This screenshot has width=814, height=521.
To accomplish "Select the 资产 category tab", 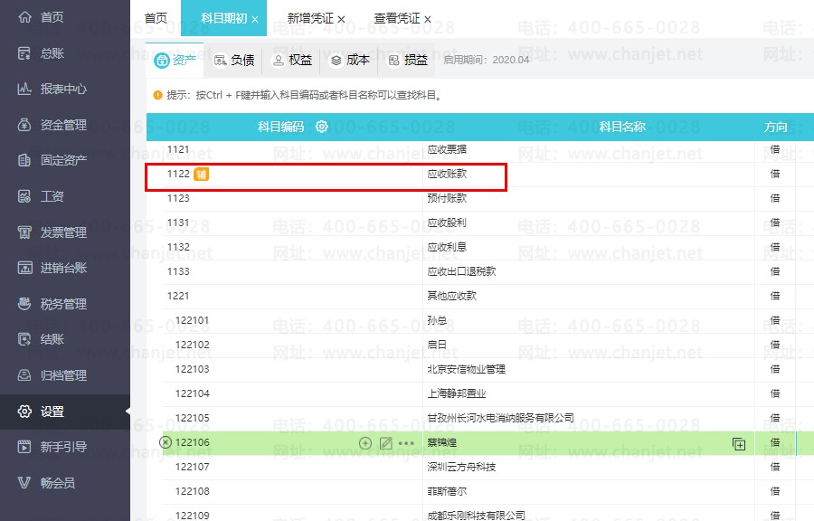I will point(175,61).
